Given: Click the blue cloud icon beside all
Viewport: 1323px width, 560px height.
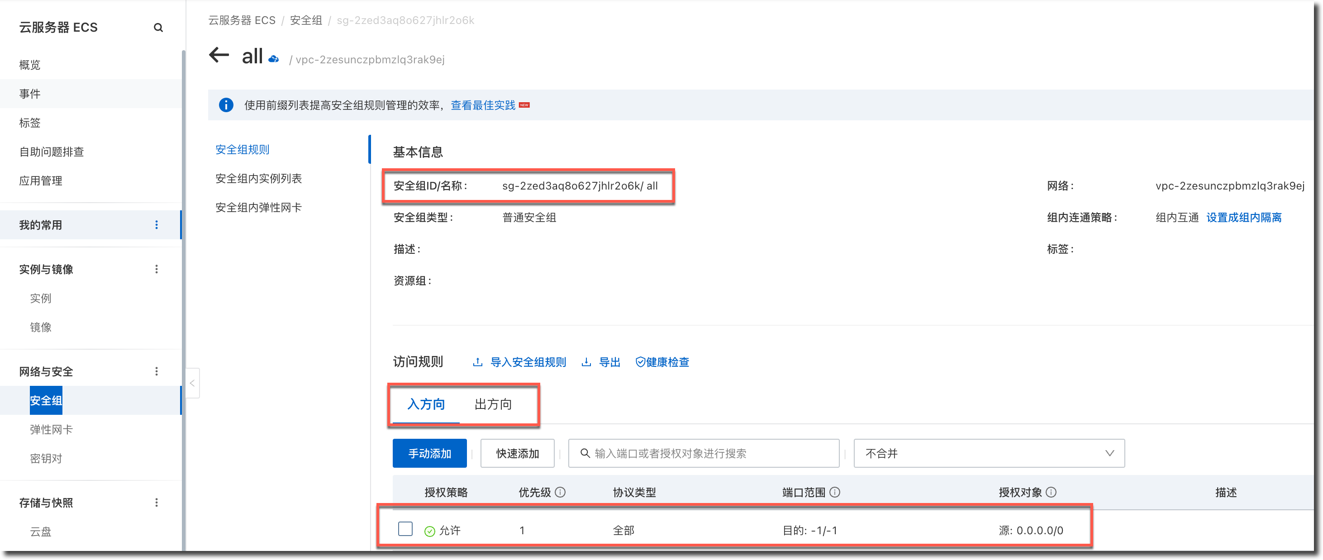Looking at the screenshot, I should pyautogui.click(x=274, y=59).
